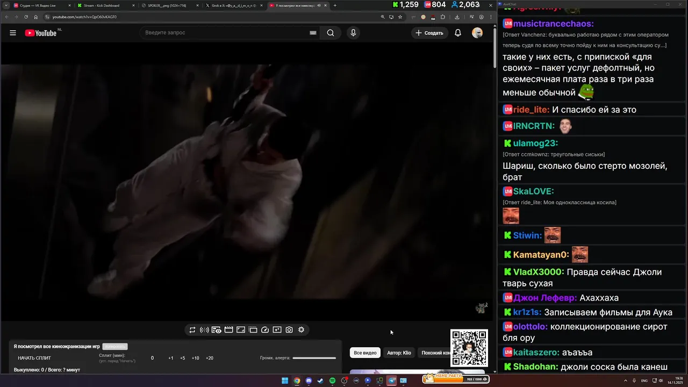
Task: Take a screenshot with the camera icon
Action: pyautogui.click(x=289, y=330)
